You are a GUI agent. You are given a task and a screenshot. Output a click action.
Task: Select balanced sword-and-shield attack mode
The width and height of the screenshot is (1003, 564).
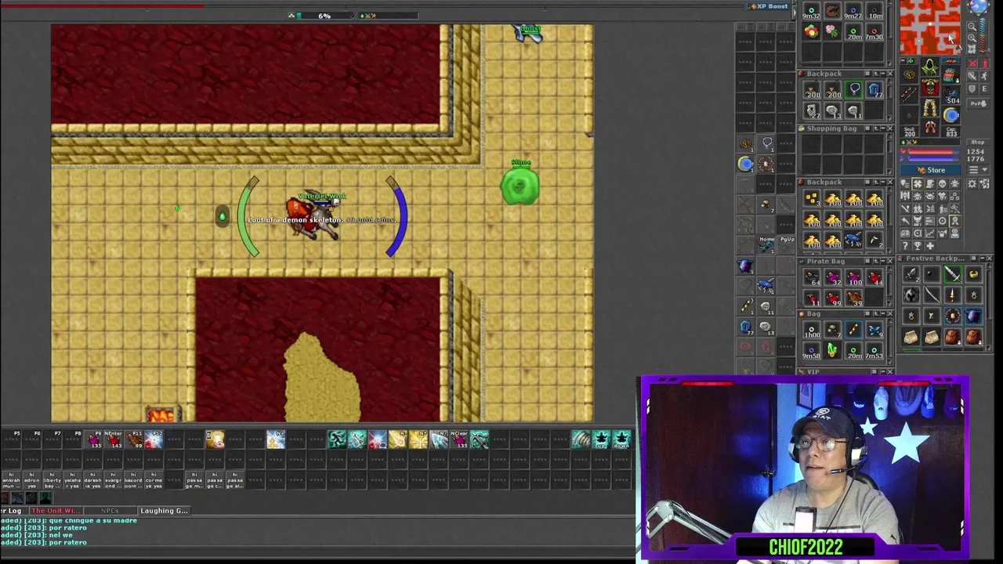tap(972, 76)
